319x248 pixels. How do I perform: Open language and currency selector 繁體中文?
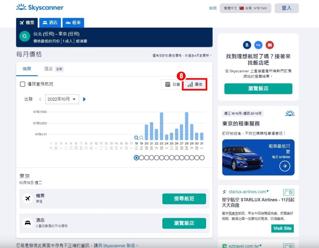pyautogui.click(x=245, y=8)
